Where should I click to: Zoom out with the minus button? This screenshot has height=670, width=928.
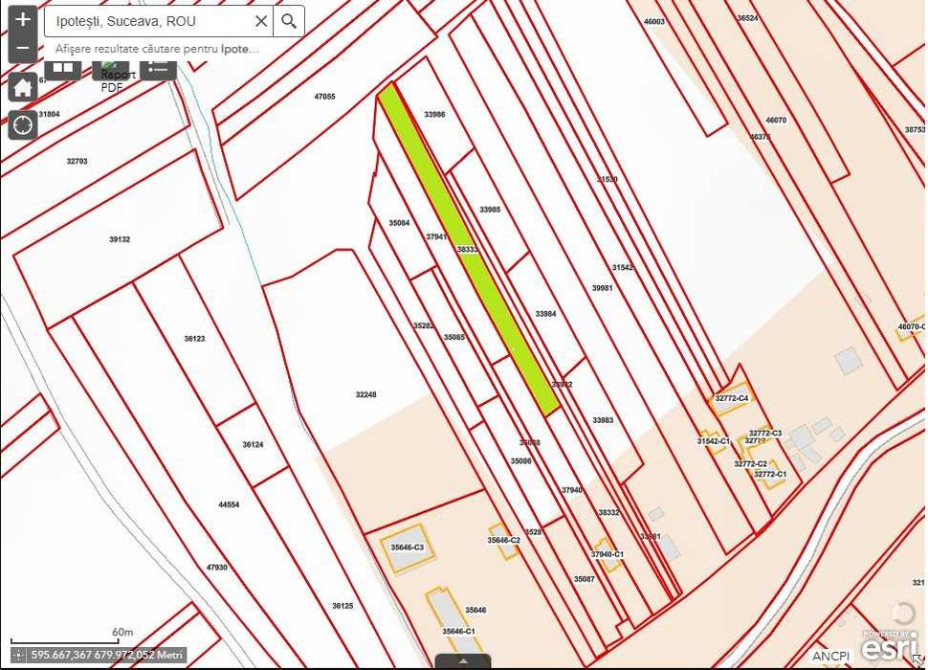pos(23,49)
